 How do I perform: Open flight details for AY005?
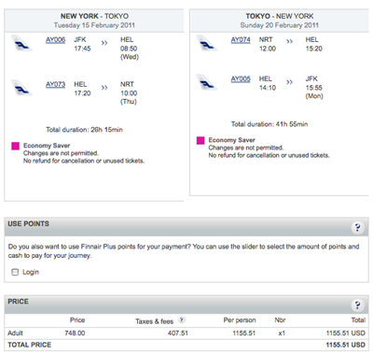(241, 79)
